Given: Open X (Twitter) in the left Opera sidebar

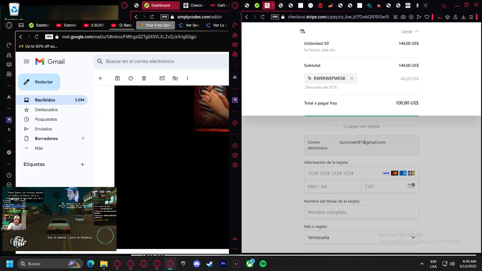Looking at the screenshot, I should (x=9, y=129).
